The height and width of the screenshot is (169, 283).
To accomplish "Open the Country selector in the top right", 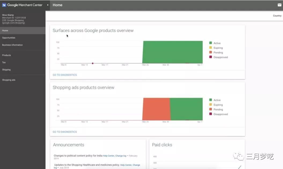I will pyautogui.click(x=277, y=16).
